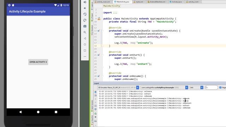This screenshot has height=127, width=226.
Task: Select the emulator zoom magnifier icon
Action: click(x=85, y=32)
